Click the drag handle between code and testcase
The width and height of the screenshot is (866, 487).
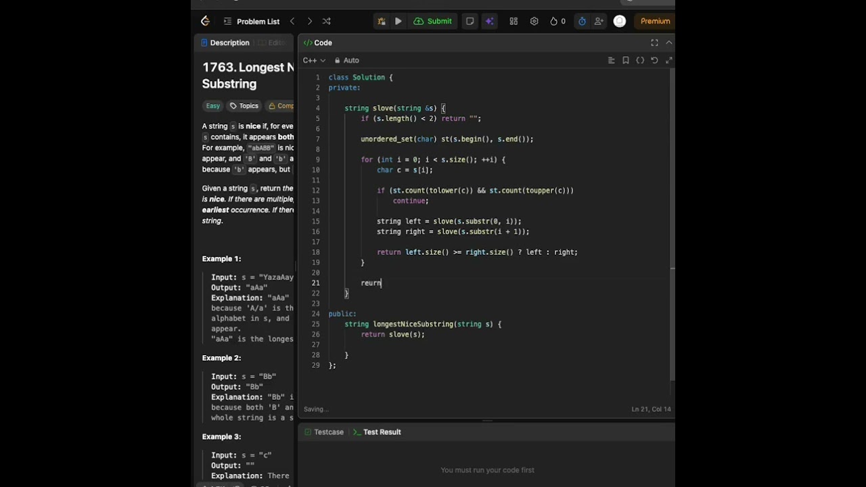pyautogui.click(x=486, y=420)
